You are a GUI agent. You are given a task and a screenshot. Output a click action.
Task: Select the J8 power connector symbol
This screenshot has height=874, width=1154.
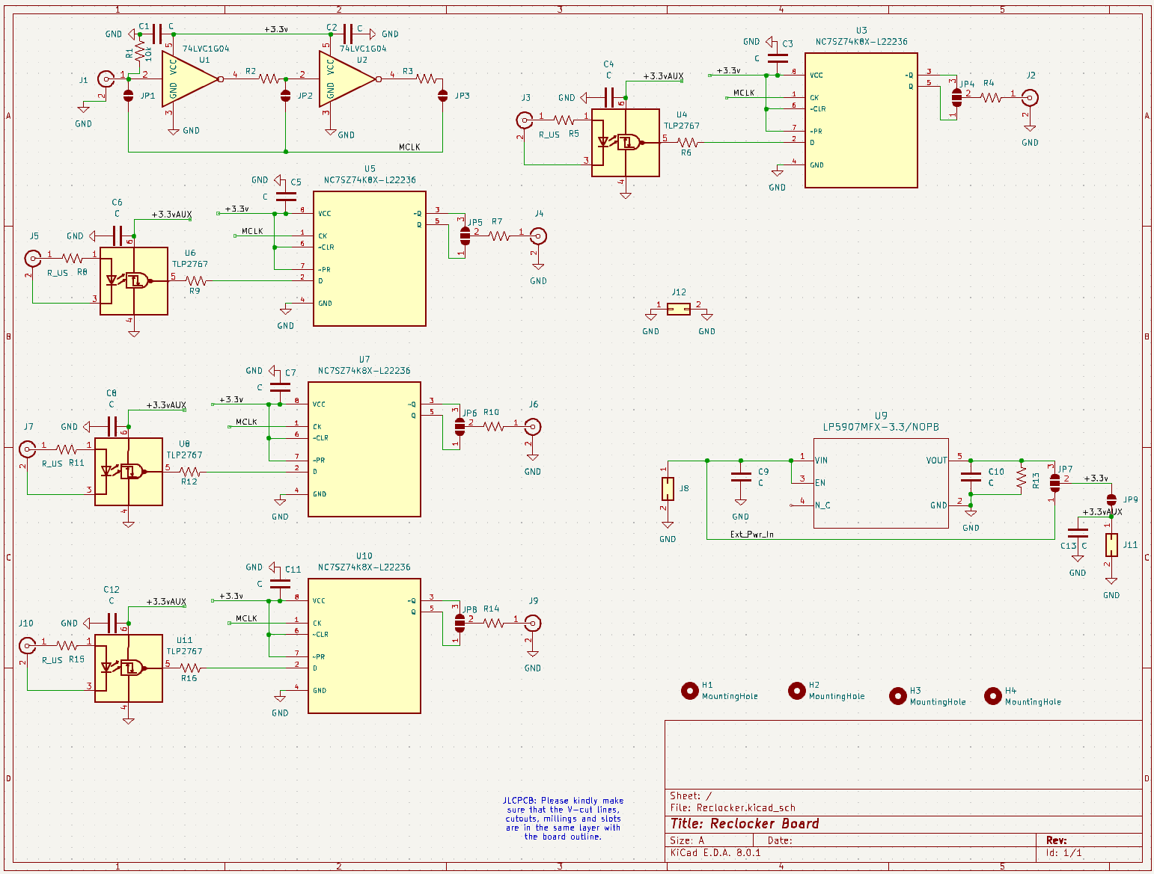coord(668,489)
